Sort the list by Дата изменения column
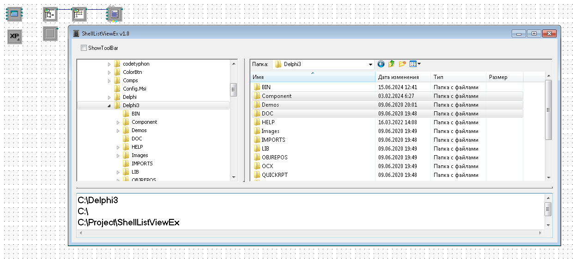575x260 pixels. [398, 78]
